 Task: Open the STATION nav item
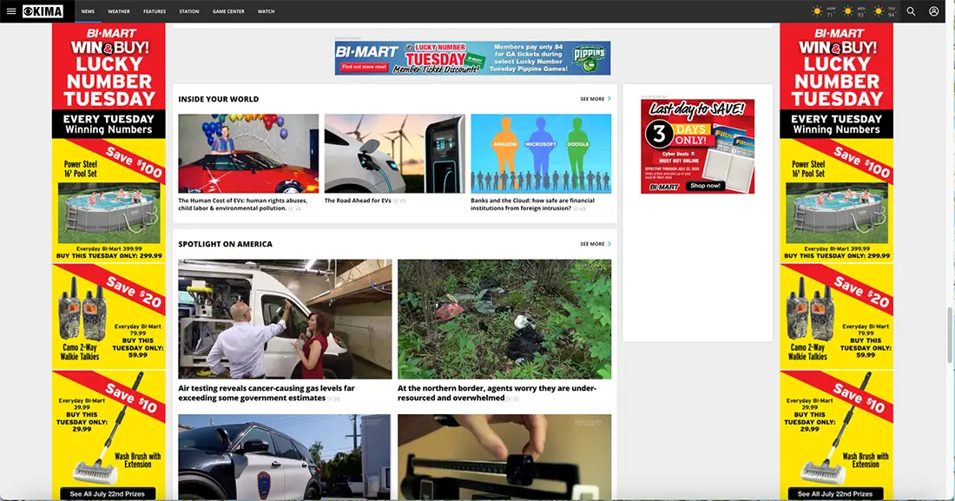click(188, 11)
